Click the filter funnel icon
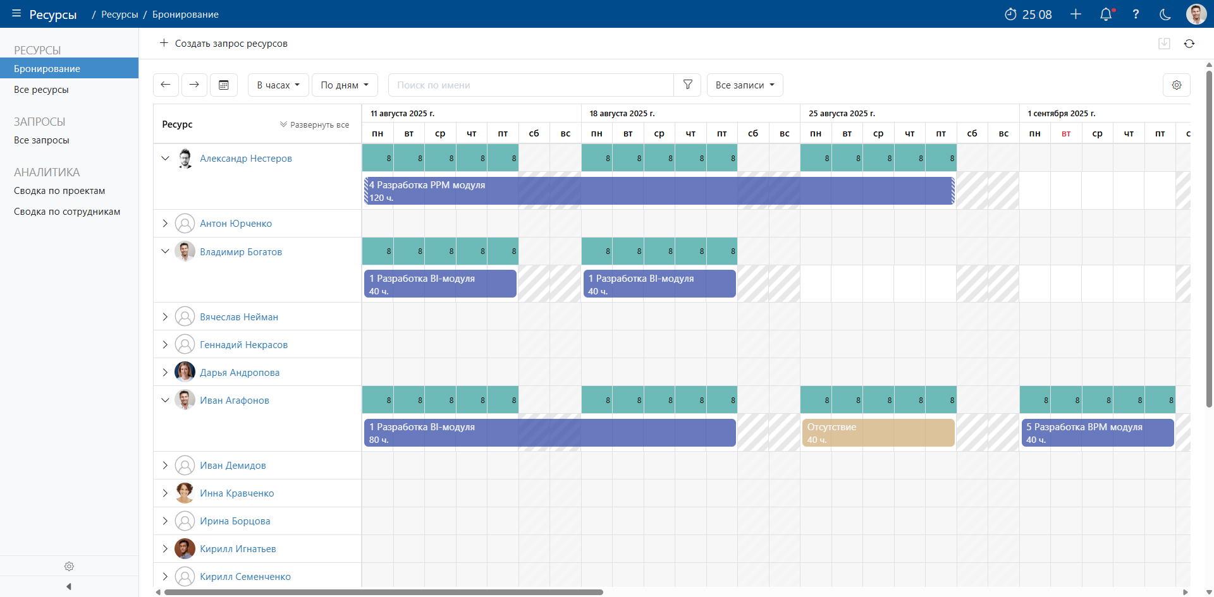Image resolution: width=1214 pixels, height=597 pixels. 687,85
